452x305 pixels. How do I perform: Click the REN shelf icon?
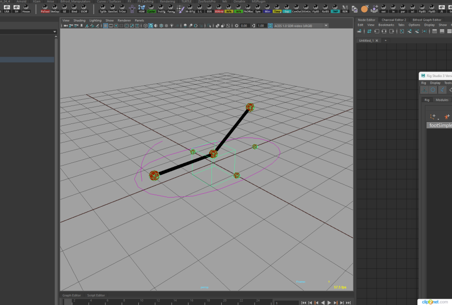[345, 9]
